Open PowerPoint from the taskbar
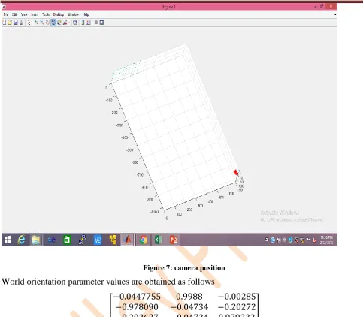This screenshot has width=363, height=317. [174, 240]
